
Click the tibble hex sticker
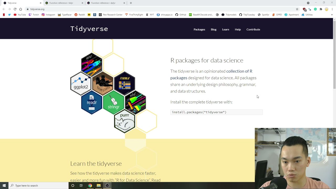click(124, 84)
